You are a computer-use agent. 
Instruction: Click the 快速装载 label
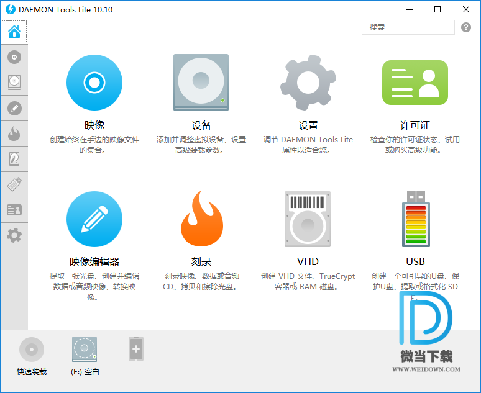pyautogui.click(x=32, y=372)
